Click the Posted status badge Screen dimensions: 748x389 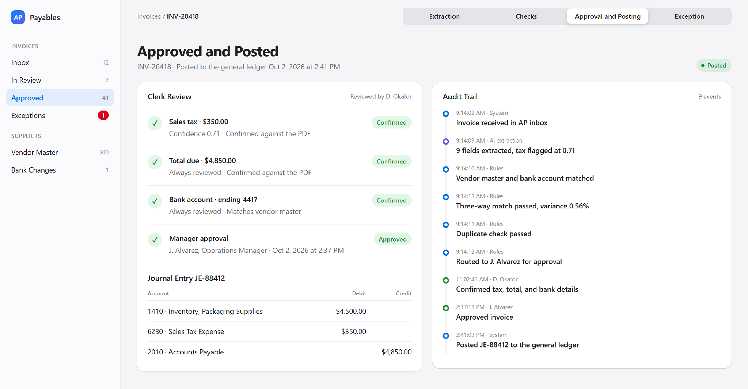point(714,65)
